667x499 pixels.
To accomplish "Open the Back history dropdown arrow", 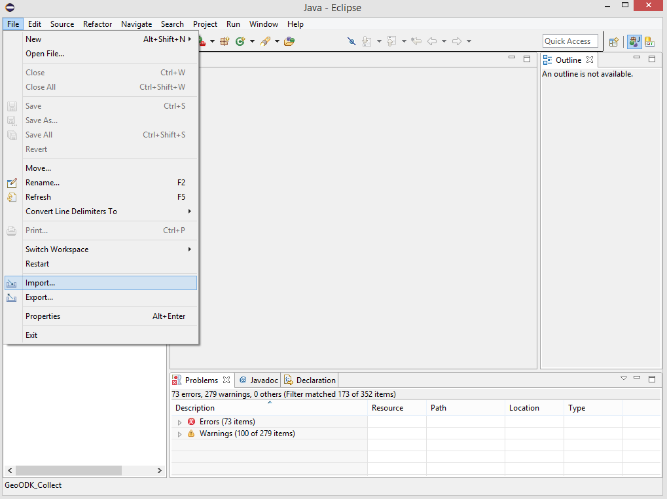I will point(444,41).
